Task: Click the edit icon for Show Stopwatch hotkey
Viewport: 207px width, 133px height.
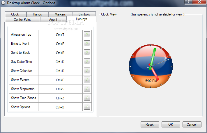Action: pyautogui.click(x=87, y=89)
